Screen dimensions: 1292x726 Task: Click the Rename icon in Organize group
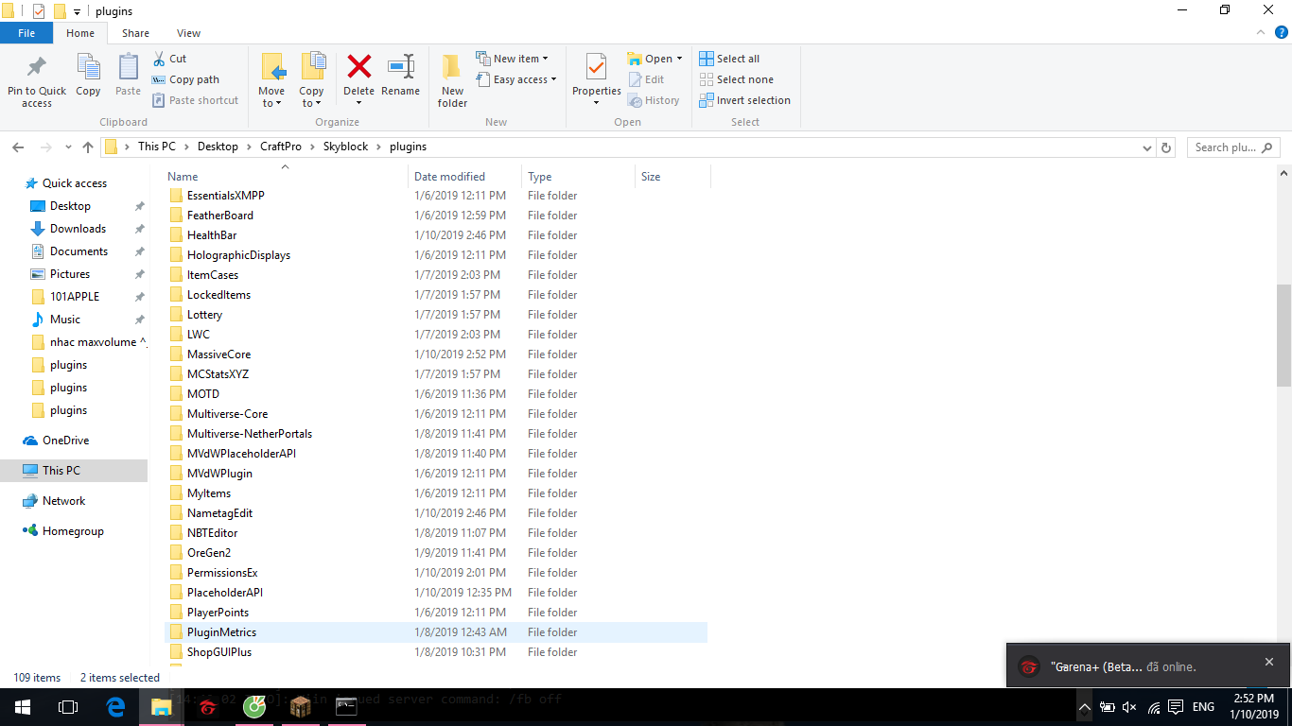tap(400, 68)
